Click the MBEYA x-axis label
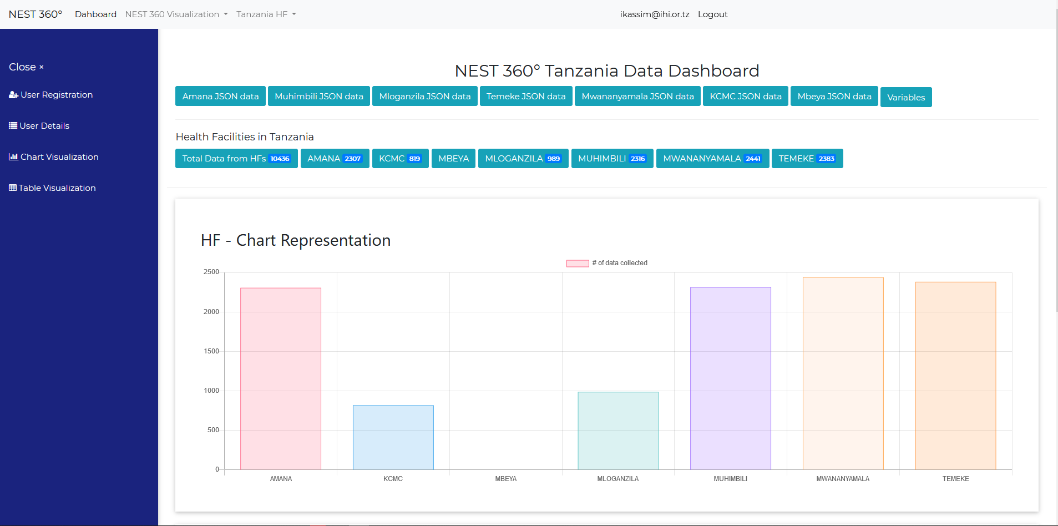This screenshot has width=1058, height=526. point(506,479)
